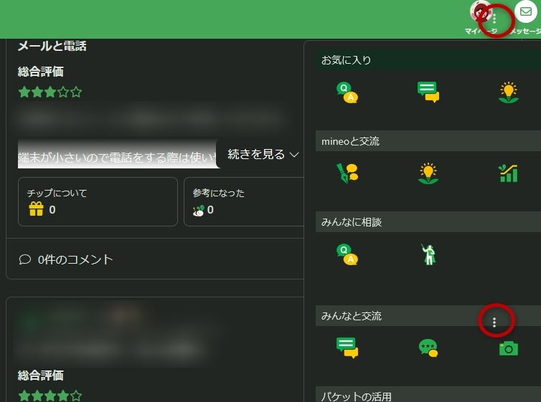Open the message board icon under みんなと交流
The height and width of the screenshot is (402, 541).
coord(347,348)
